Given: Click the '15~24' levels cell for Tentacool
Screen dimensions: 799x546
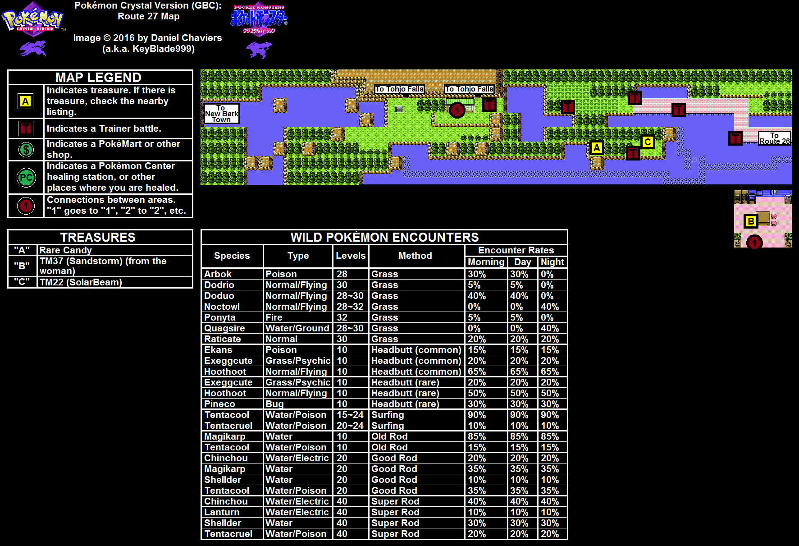Looking at the screenshot, I should [x=350, y=415].
